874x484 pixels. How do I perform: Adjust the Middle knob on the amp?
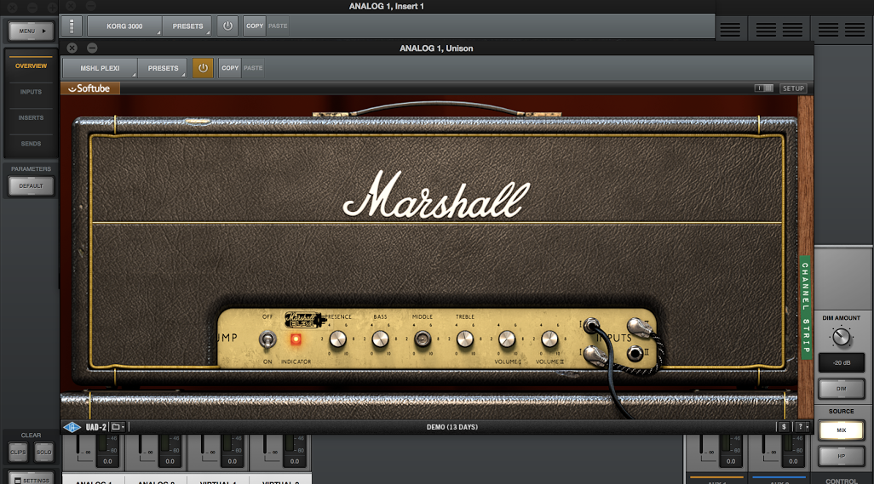tap(423, 339)
